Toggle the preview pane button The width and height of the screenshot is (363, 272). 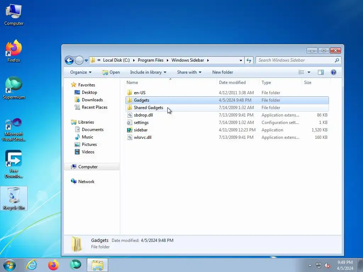(320, 72)
